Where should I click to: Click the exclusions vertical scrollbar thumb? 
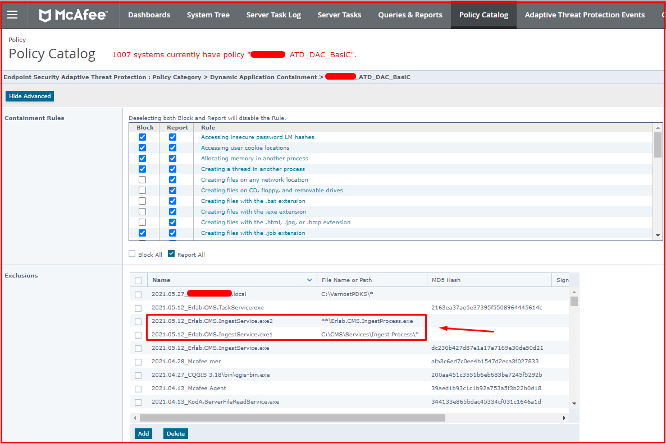tap(574, 301)
